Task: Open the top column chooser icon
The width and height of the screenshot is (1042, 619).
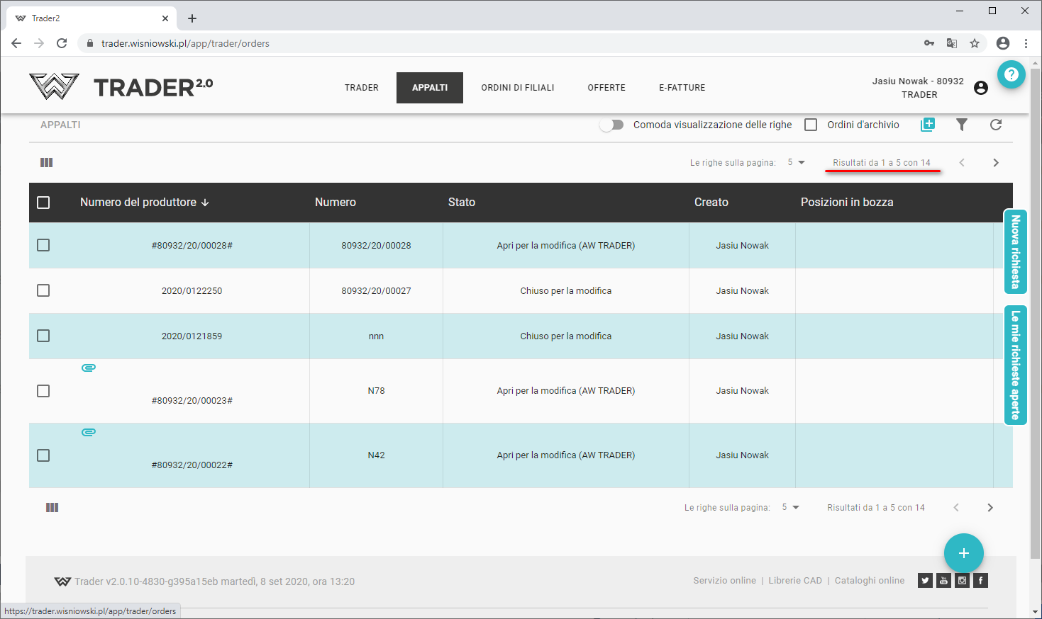Action: (47, 163)
